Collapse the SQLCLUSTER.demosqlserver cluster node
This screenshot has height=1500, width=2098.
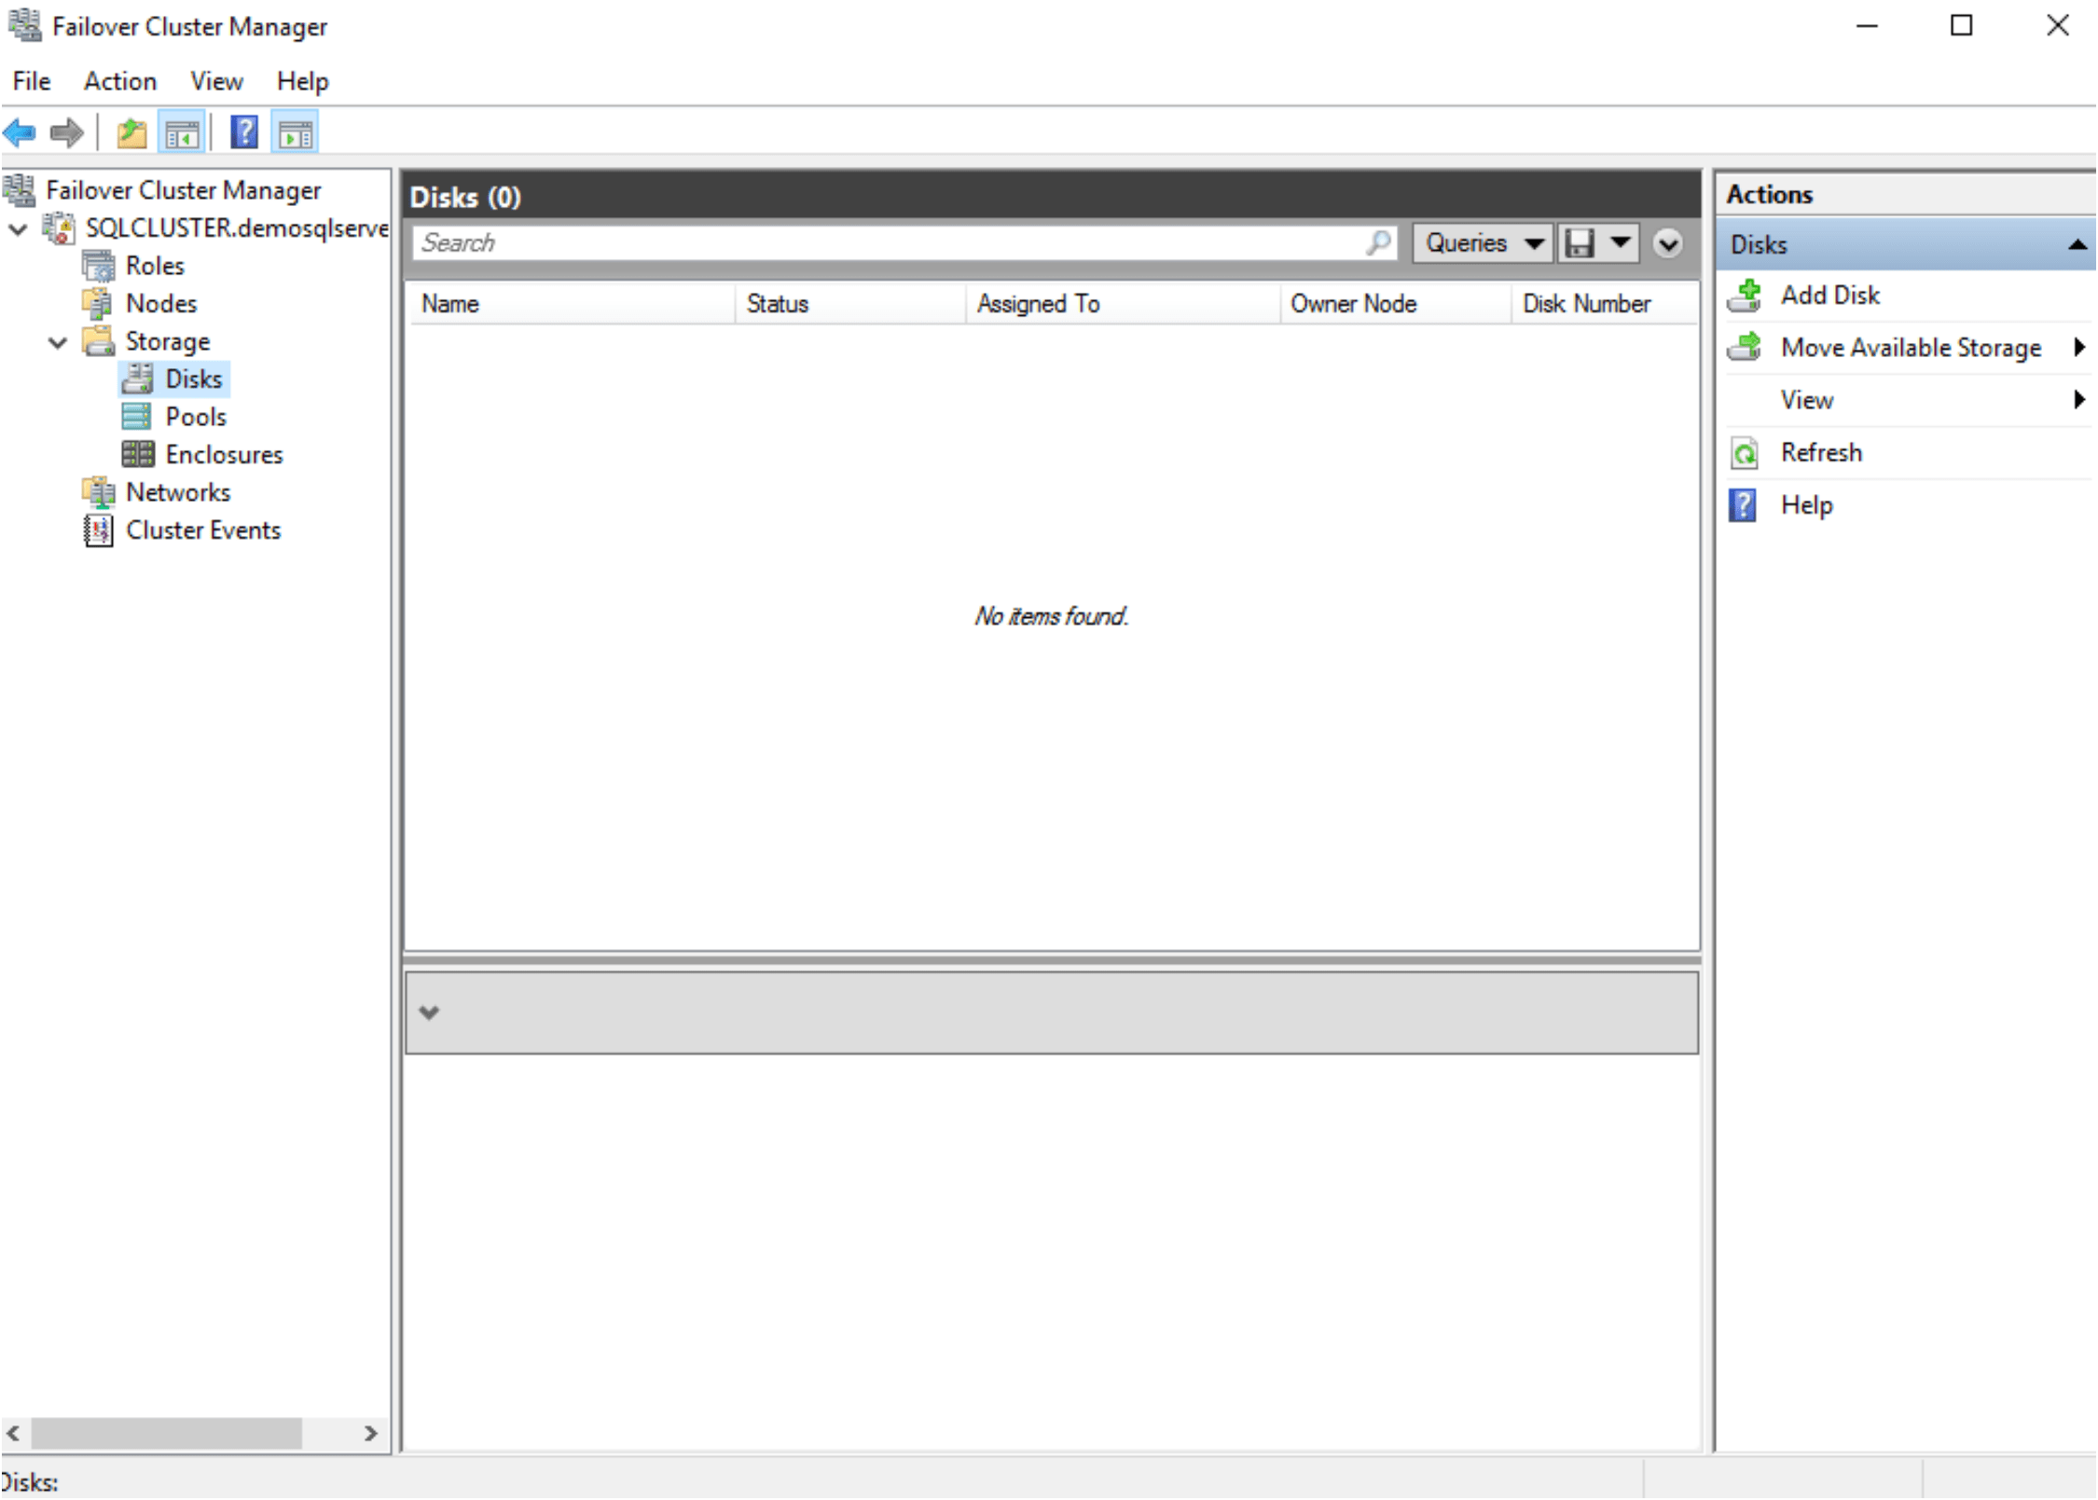tap(19, 228)
